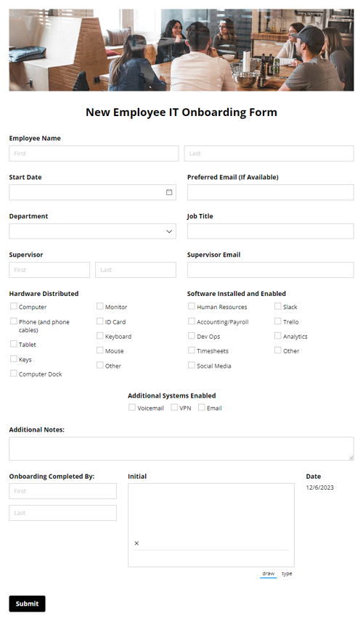Focus the Preferred Email input field

pos(271,192)
